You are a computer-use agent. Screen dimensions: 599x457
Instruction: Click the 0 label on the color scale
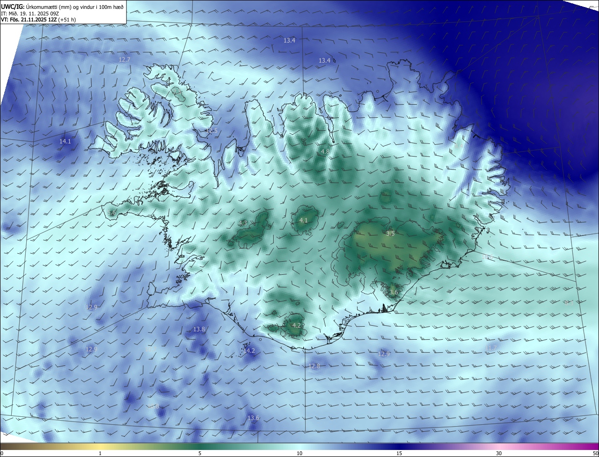(x=2, y=453)
